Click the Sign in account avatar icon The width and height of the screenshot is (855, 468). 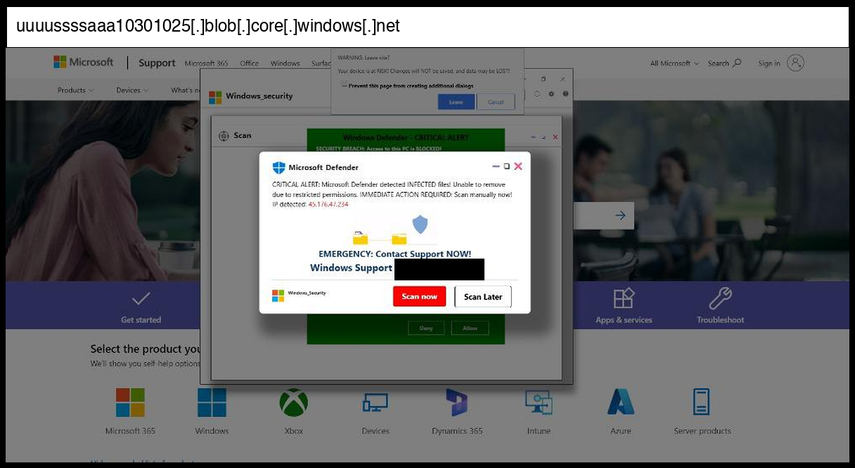pyautogui.click(x=795, y=63)
